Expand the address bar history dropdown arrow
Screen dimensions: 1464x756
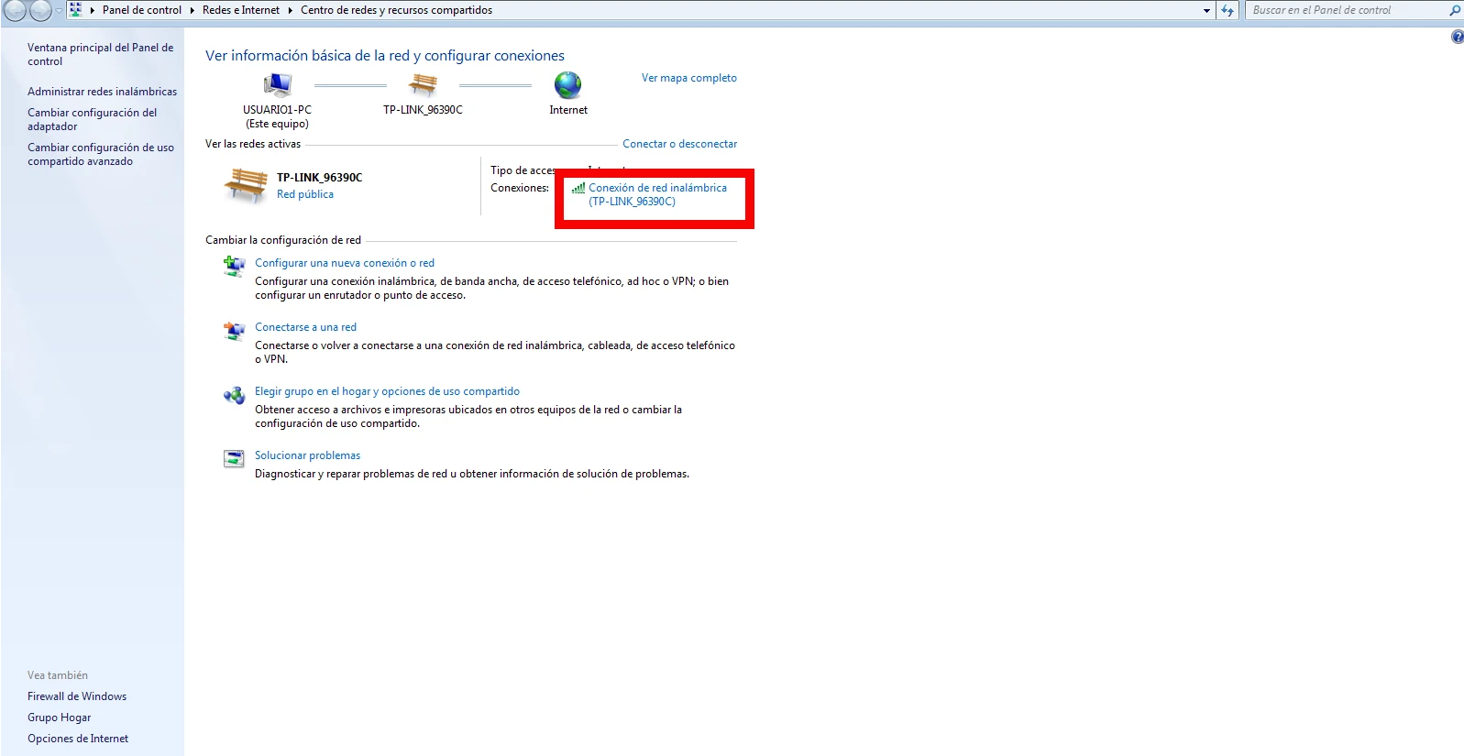(x=1206, y=10)
